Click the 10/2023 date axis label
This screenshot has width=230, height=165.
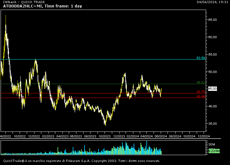(104, 136)
